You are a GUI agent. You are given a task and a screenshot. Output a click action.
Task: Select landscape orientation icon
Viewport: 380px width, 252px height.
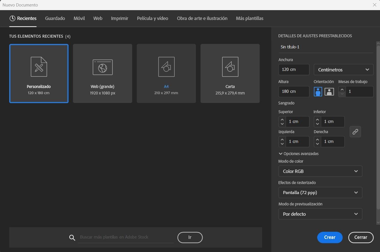[329, 91]
